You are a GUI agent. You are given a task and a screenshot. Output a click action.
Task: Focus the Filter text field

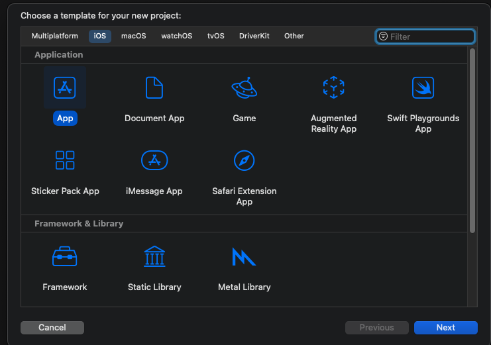(425, 36)
